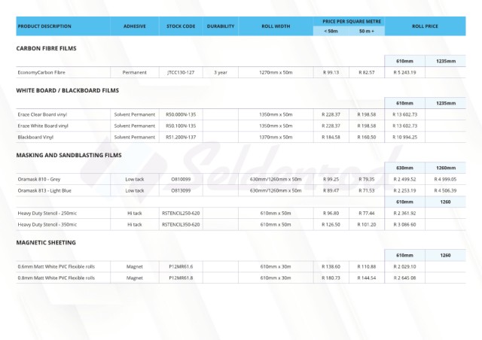Select the Magnetic Sheeting section heading
The image size is (482, 340).
(x=46, y=243)
